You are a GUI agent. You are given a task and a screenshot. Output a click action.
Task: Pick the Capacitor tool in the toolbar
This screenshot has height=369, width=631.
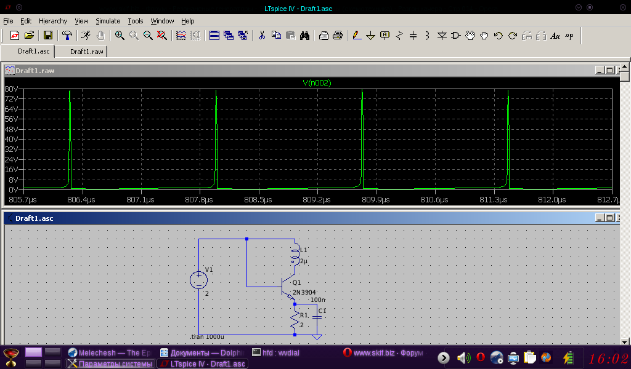click(413, 35)
